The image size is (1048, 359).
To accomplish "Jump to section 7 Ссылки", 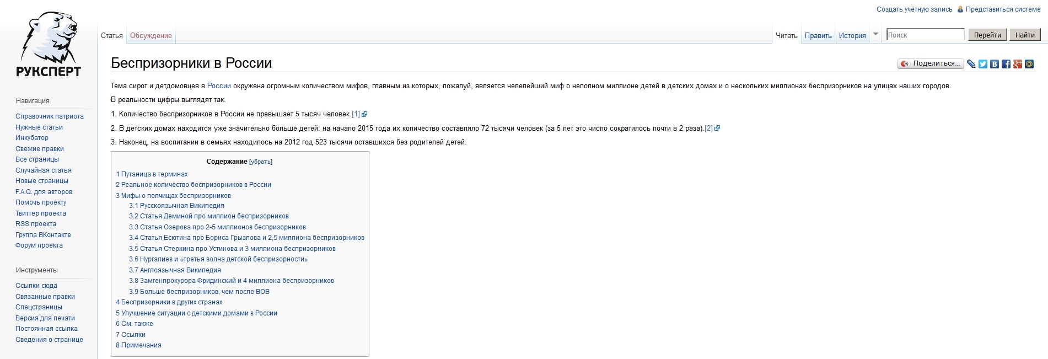I will click(x=131, y=335).
